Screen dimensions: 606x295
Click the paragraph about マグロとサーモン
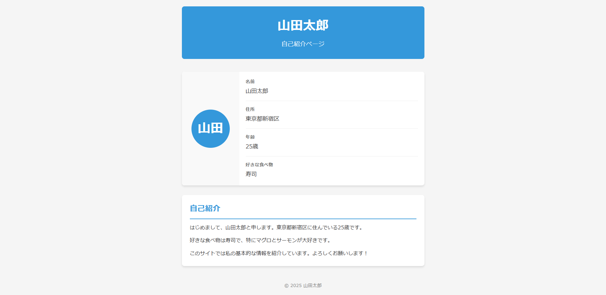(x=261, y=240)
